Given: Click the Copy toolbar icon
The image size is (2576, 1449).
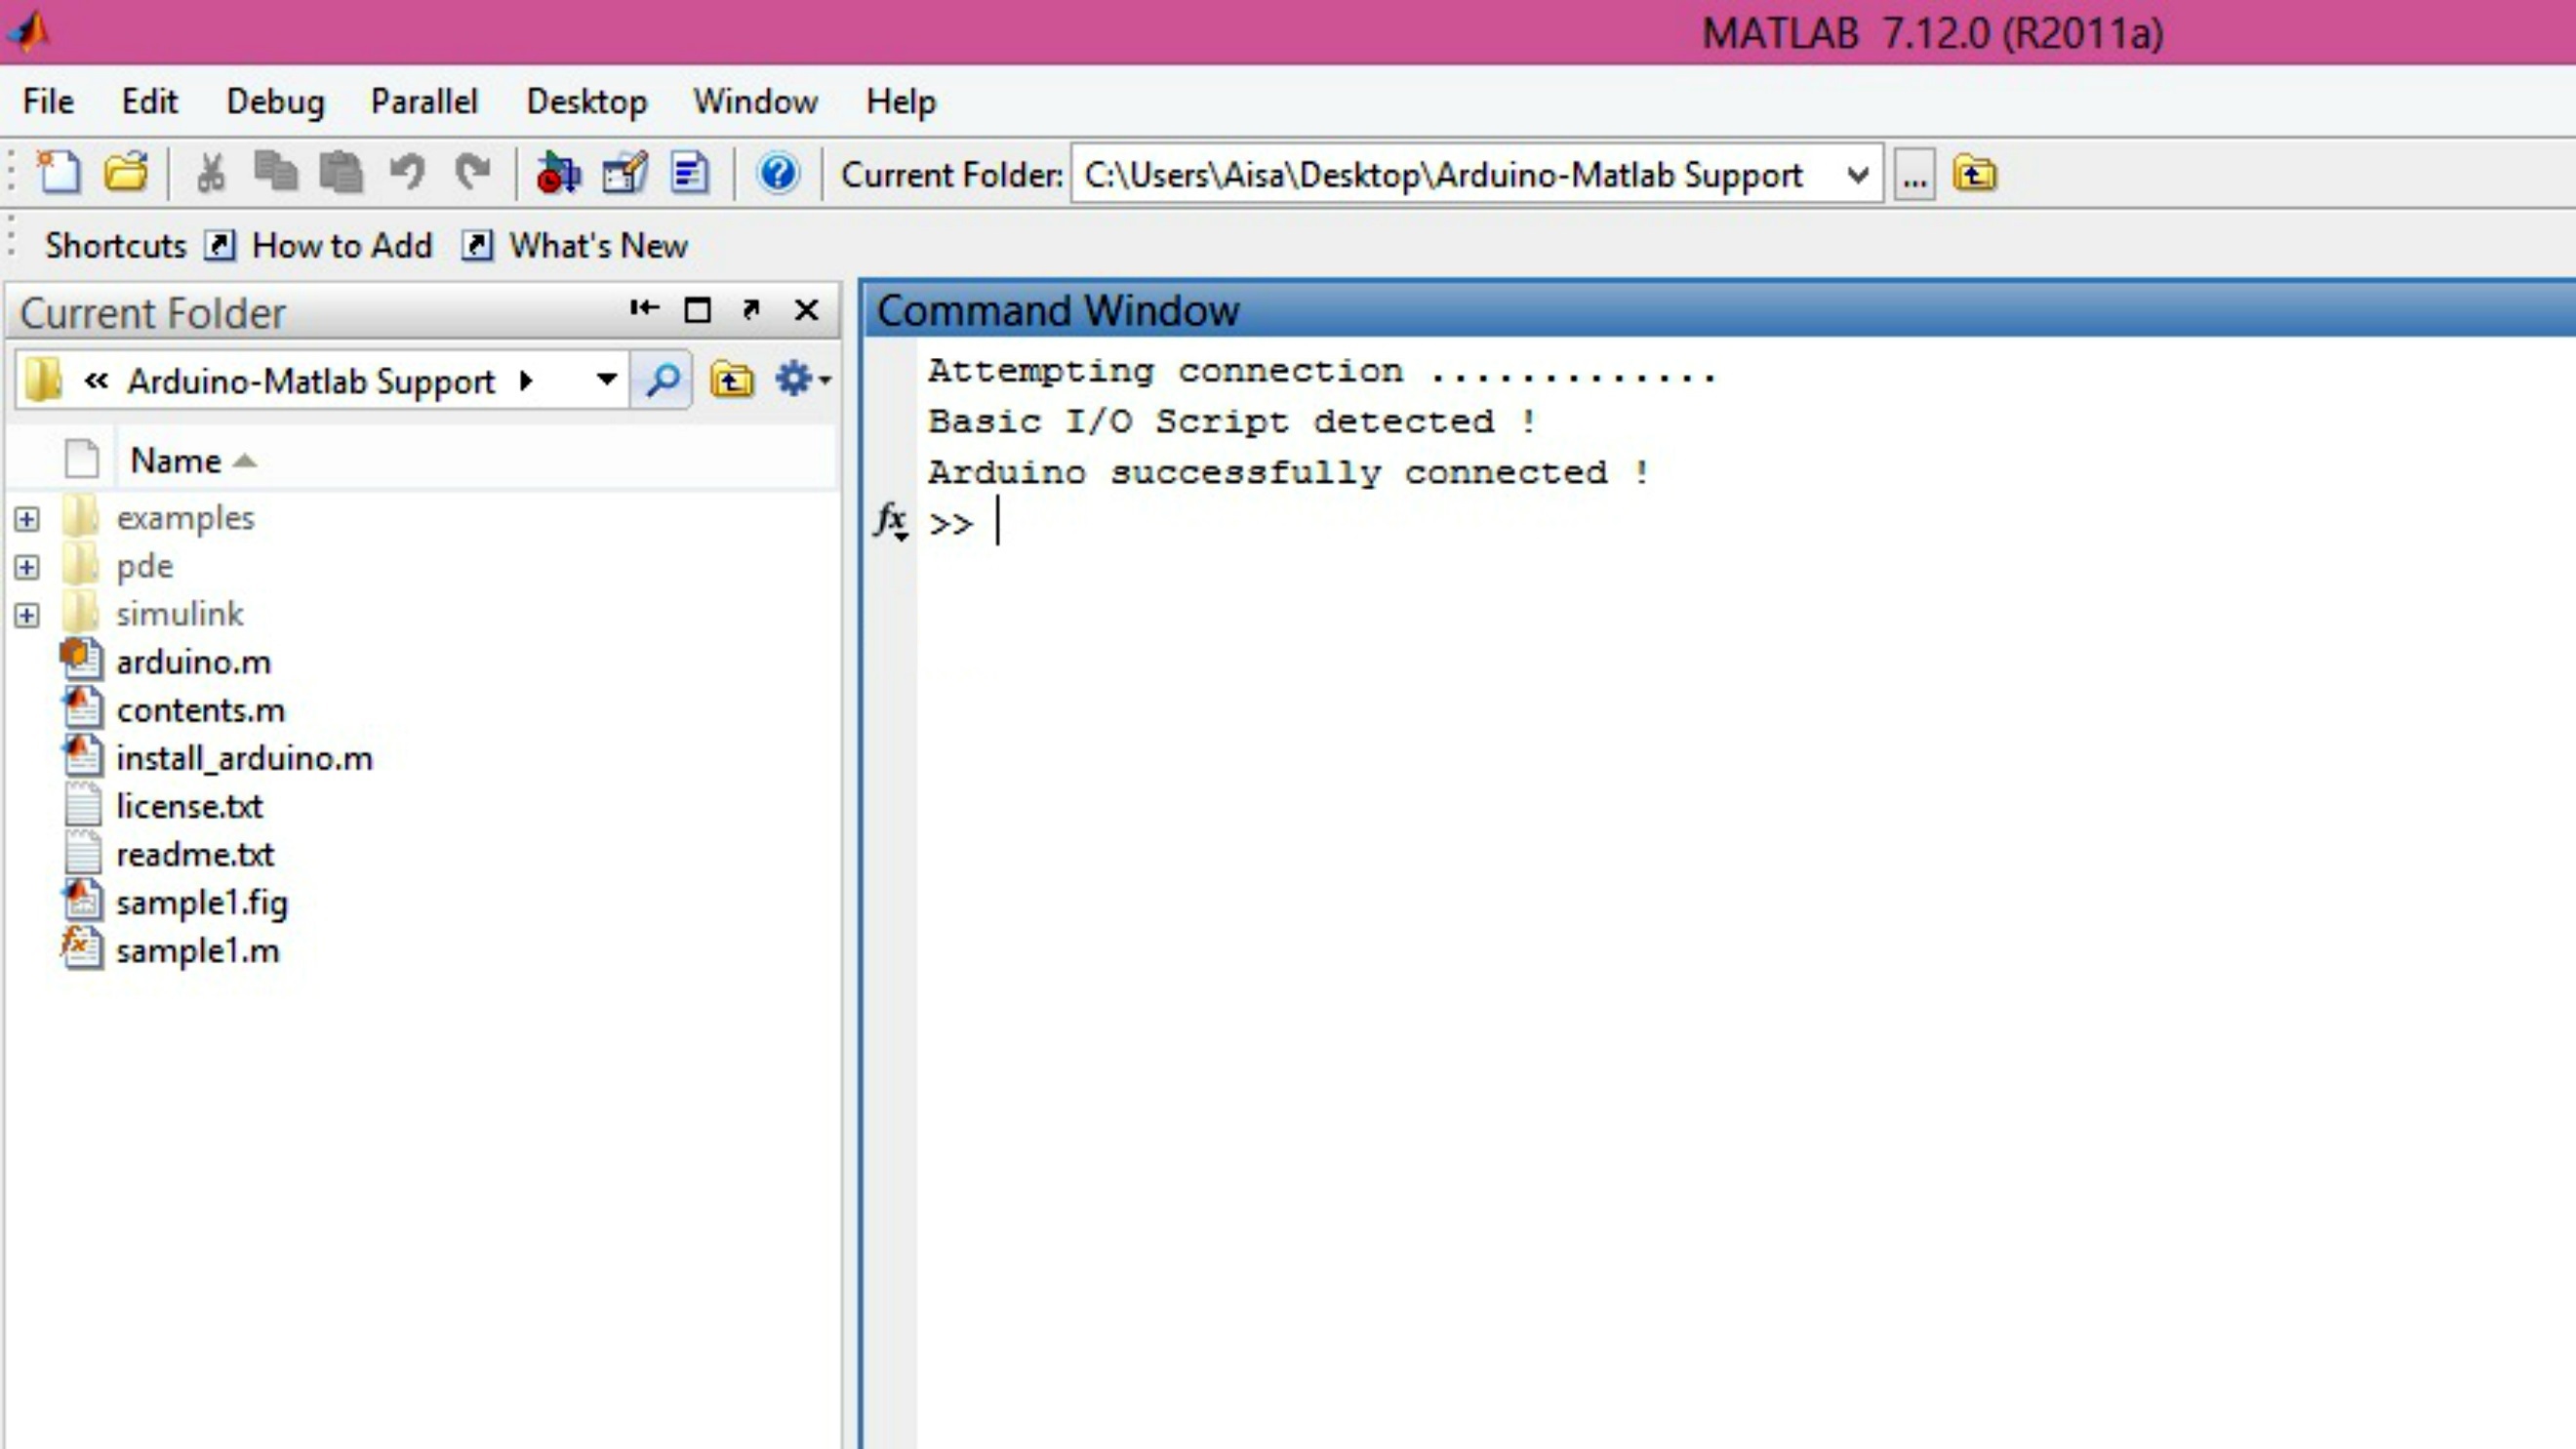Looking at the screenshot, I should [275, 173].
